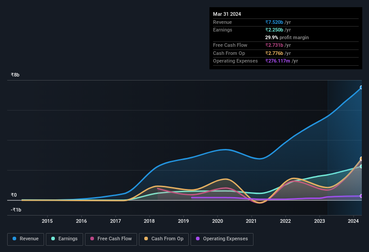Click the -₹1b y-axis label
Screen dimensions: 369x252
tap(16, 210)
